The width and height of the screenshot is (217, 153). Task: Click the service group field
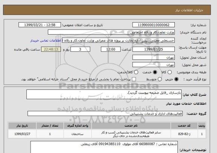105,114
